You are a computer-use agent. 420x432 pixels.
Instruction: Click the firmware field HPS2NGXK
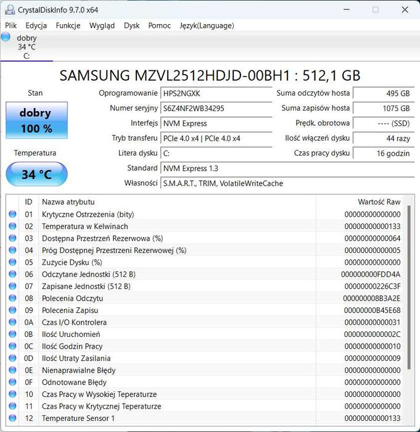coord(216,93)
